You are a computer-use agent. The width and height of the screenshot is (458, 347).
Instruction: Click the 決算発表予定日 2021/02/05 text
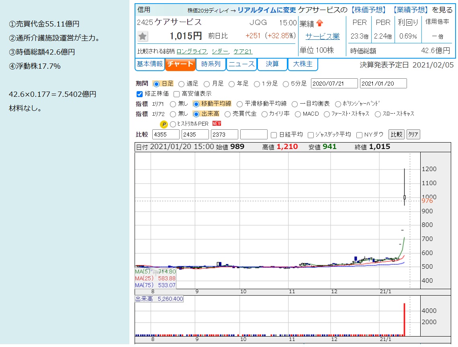pyautogui.click(x=407, y=65)
